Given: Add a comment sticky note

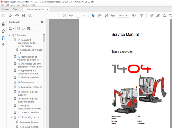Looking at the screenshot, I should click(151, 16).
